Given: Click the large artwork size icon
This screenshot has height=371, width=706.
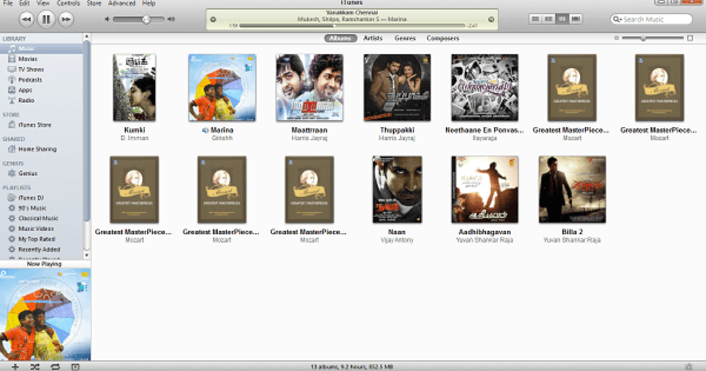Looking at the screenshot, I should click(690, 38).
